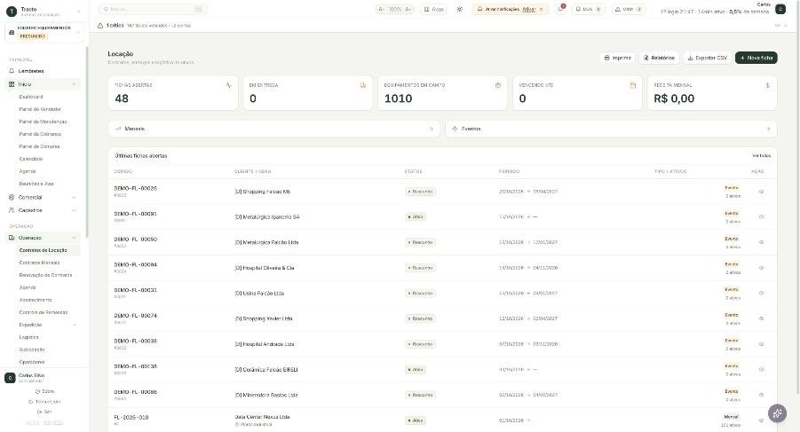The width and height of the screenshot is (800, 432).
Task: Click the Tracto logo avatar
Action: (11, 12)
